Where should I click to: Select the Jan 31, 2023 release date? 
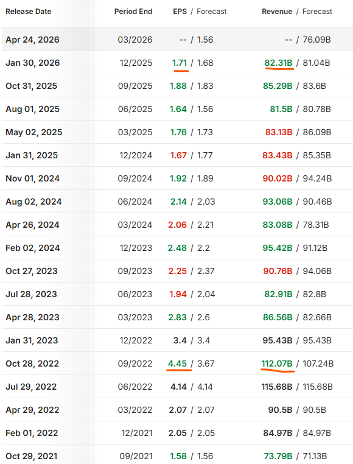click(x=32, y=340)
